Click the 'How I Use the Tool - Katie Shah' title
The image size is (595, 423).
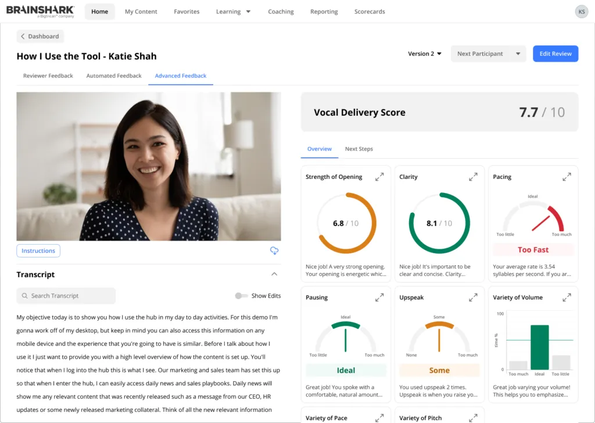pyautogui.click(x=87, y=56)
